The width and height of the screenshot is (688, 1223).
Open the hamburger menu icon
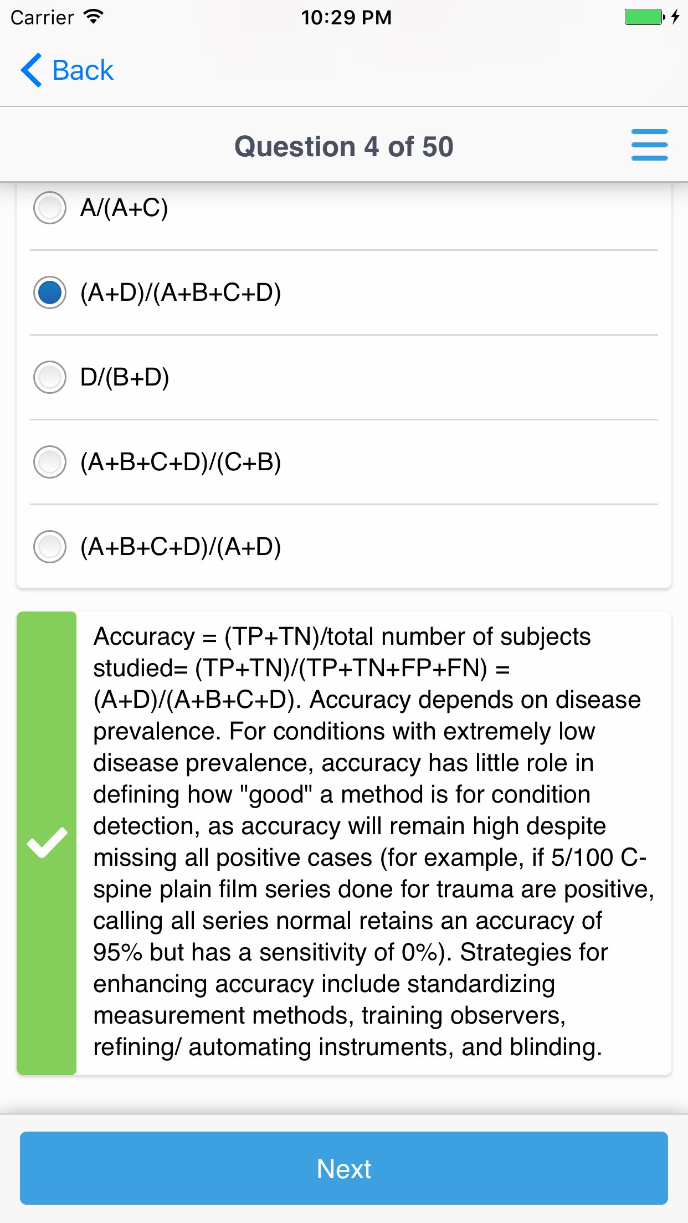click(x=649, y=145)
